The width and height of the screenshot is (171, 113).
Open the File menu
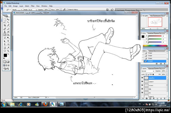[x=6, y=6]
